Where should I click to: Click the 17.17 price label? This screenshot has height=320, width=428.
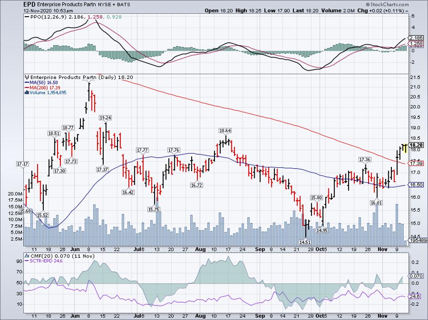pyautogui.click(x=22, y=164)
